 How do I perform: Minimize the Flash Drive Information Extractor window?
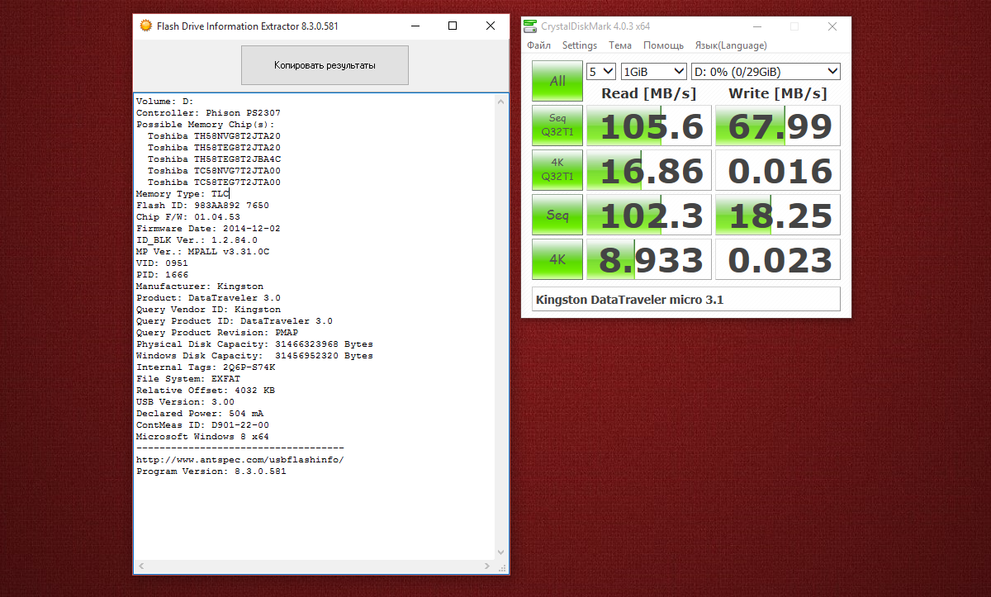click(414, 26)
